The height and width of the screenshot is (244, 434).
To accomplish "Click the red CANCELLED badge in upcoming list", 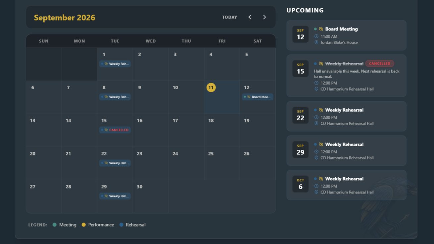I will tap(380, 63).
